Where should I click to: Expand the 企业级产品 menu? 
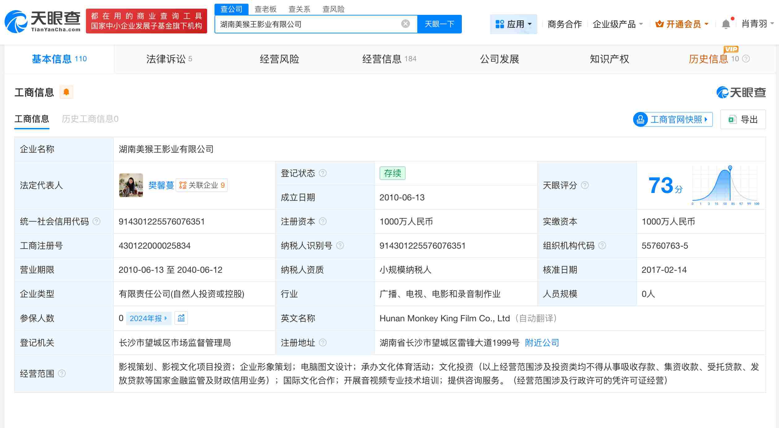click(x=618, y=24)
